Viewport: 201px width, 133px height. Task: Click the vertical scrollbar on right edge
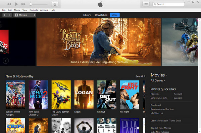[x=200, y=75]
